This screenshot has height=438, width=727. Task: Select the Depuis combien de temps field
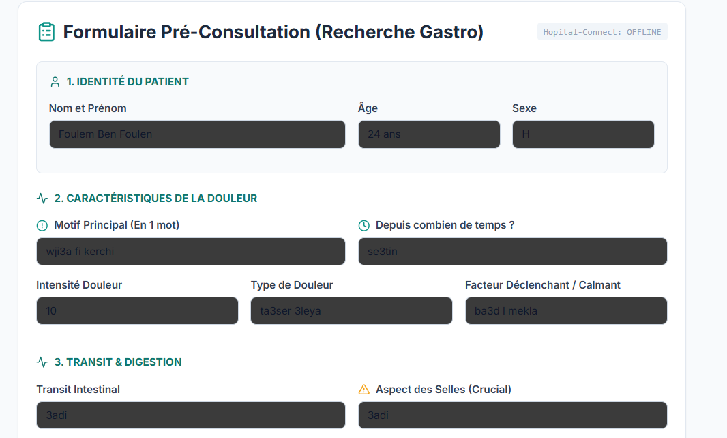coord(513,252)
